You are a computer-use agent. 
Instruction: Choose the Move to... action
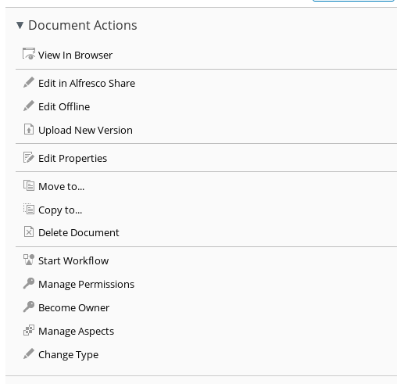[62, 186]
